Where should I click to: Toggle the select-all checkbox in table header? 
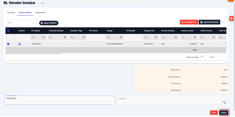click(8, 31)
